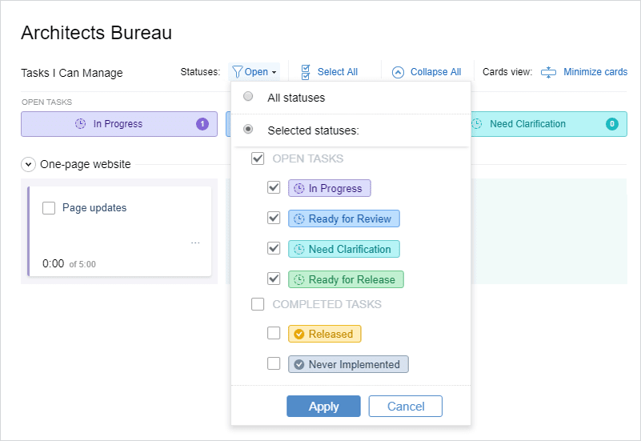Image resolution: width=641 pixels, height=441 pixels.
Task: Tick the Page updates task card checkbox
Action: pyautogui.click(x=49, y=208)
